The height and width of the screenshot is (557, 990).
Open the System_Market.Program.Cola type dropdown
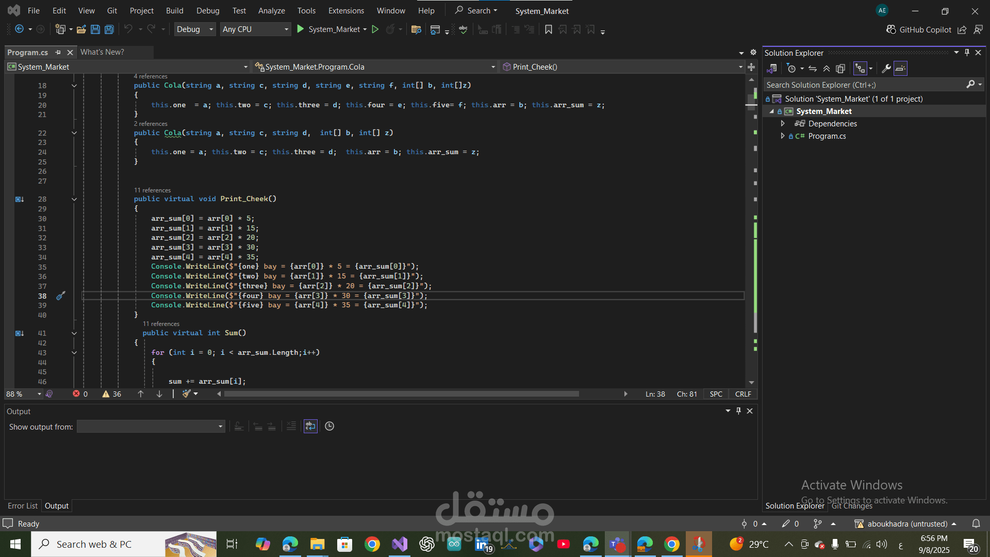pos(376,67)
